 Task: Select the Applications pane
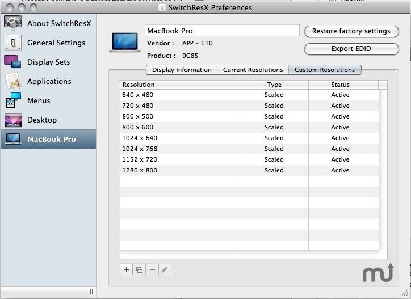(49, 82)
